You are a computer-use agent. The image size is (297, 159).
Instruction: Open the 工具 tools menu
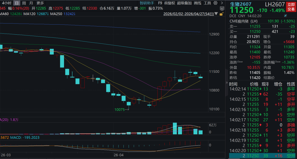coord(207,3)
